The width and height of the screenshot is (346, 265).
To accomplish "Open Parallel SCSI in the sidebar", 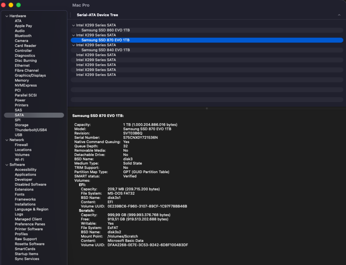I will 26,95.
